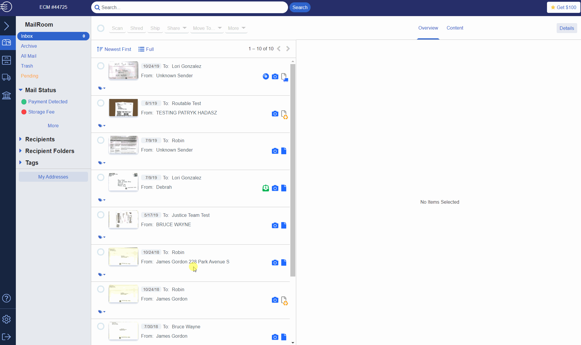
Task: Click camera icon on Bruce Wayne 7/30/18 item
Action: [x=275, y=337]
